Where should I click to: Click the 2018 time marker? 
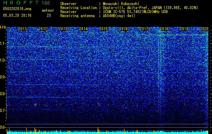pyautogui.click(x=164, y=29)
